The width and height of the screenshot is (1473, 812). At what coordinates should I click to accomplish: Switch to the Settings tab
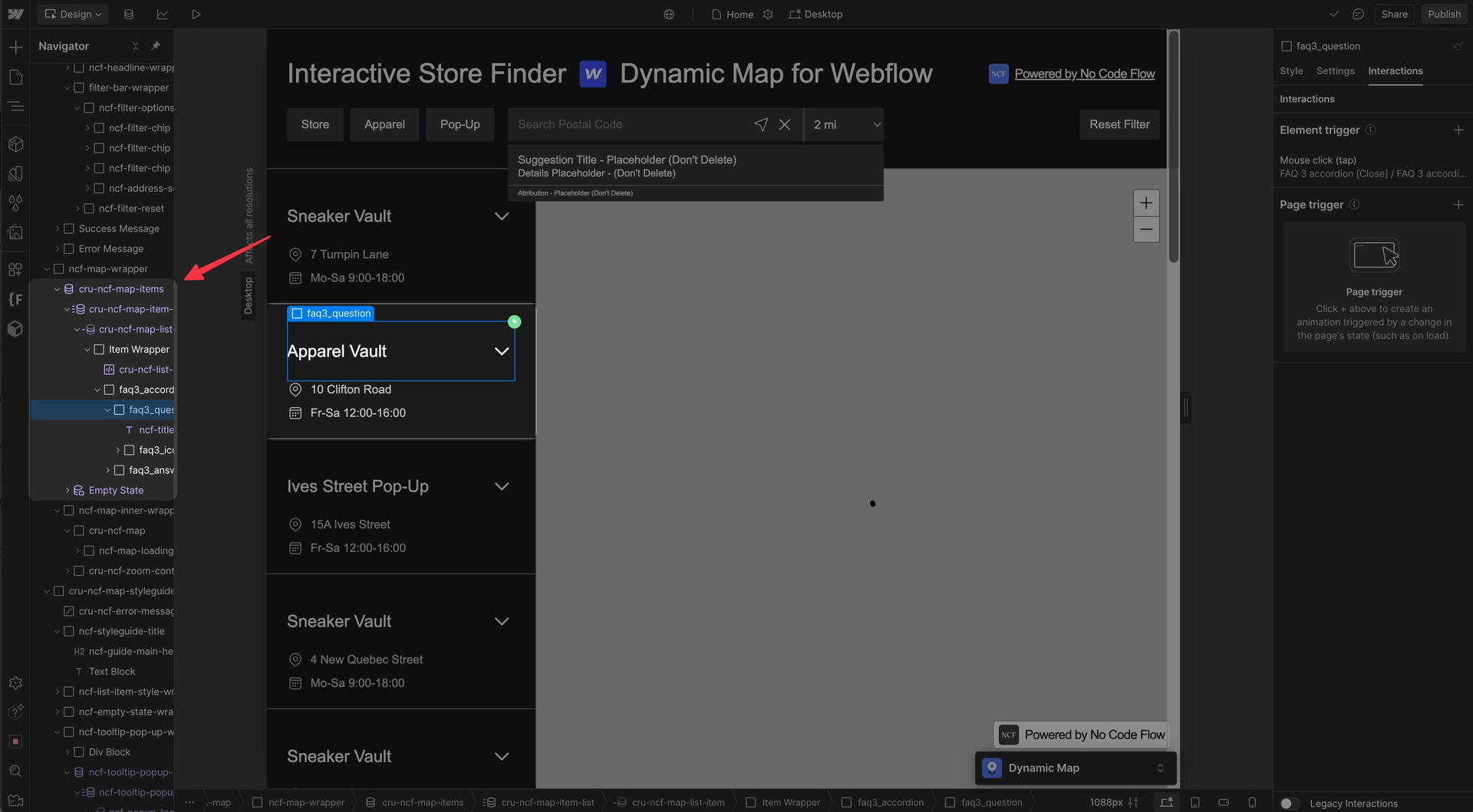(1336, 71)
